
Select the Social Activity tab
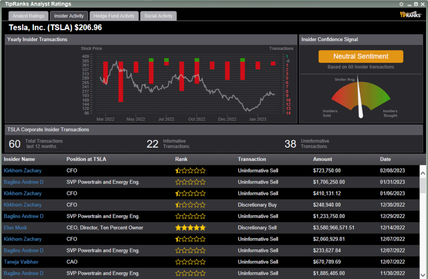[x=158, y=16]
